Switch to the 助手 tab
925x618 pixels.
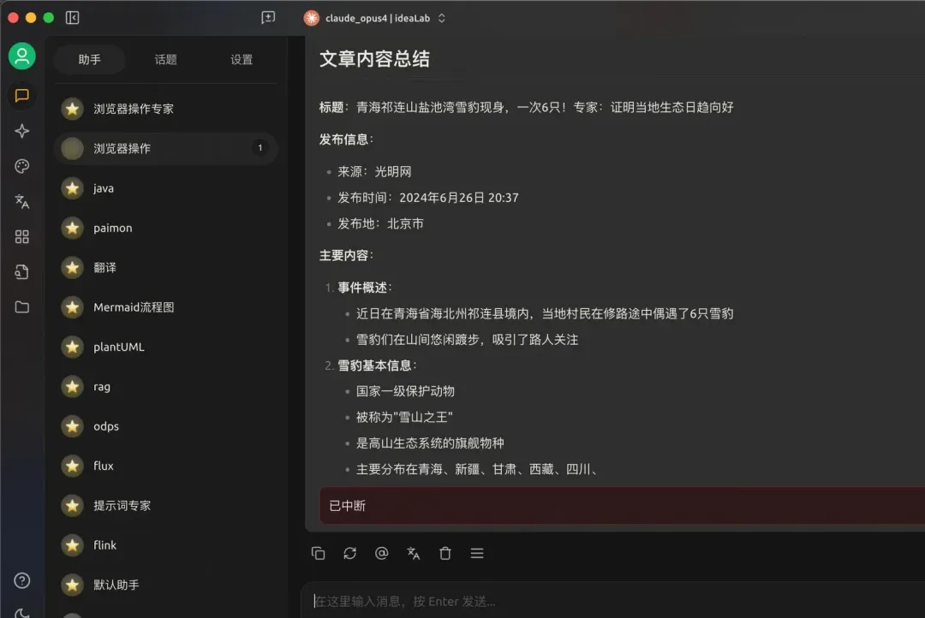90,60
